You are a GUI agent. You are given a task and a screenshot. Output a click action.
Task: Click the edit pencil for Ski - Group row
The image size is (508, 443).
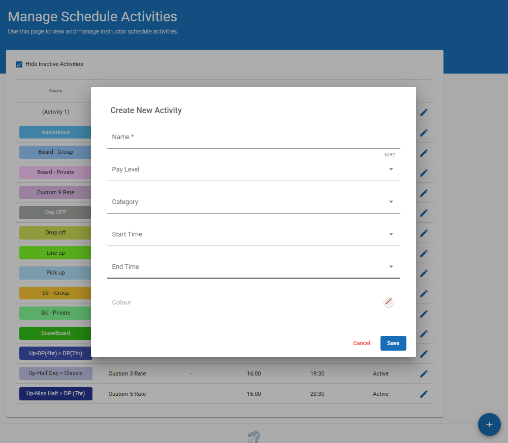click(x=424, y=293)
